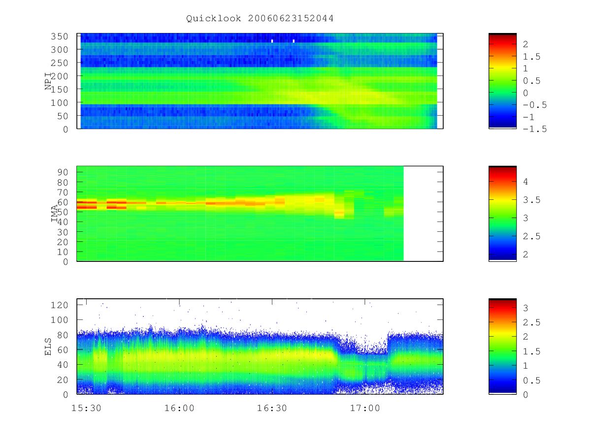Click the ELS colorbar gradient
The width and height of the screenshot is (591, 443).
coord(502,347)
